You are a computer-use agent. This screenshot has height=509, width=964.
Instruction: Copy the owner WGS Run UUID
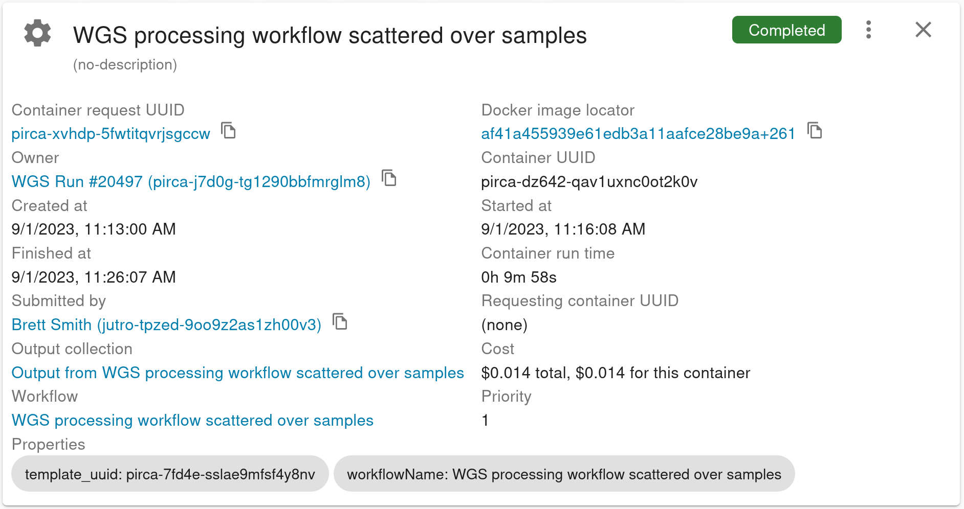(x=389, y=178)
